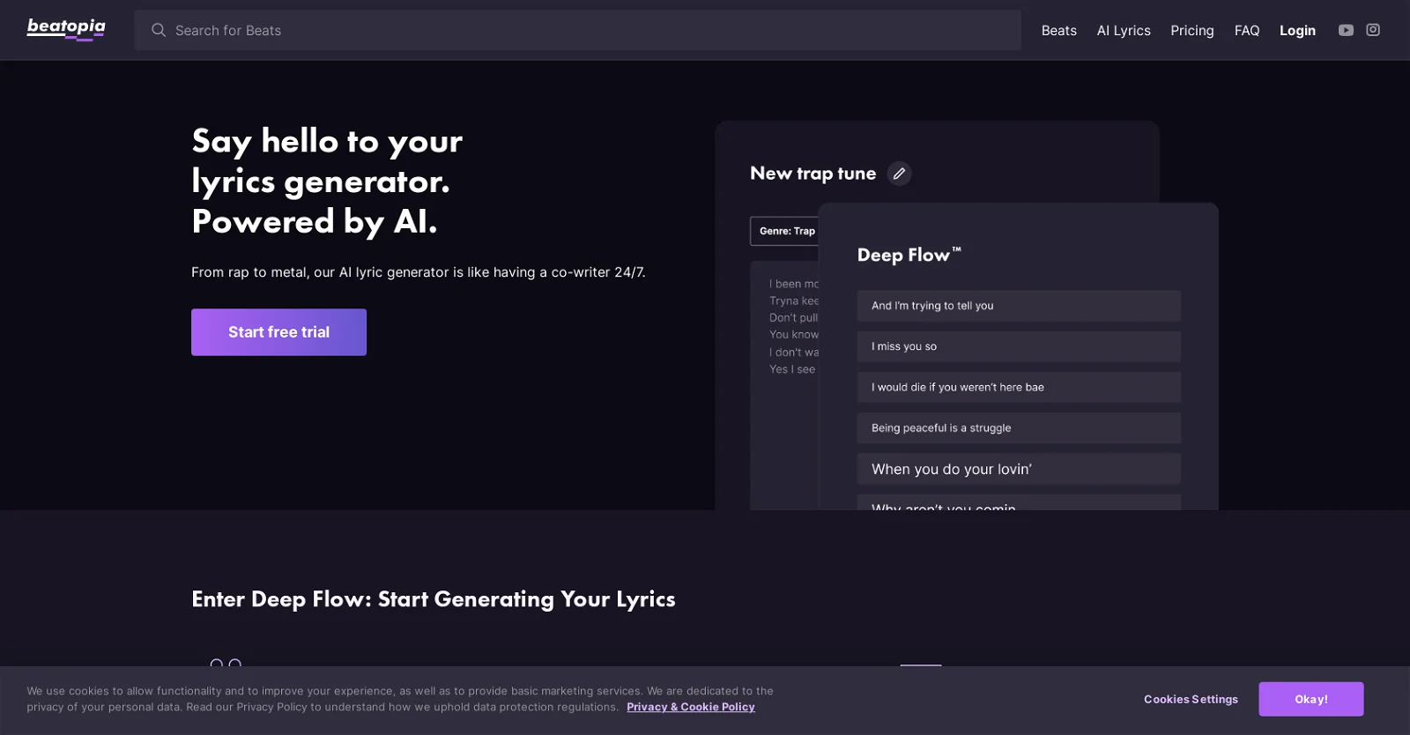
Task: Pick "I would die if you weren't here bae"
Action: point(1018,387)
